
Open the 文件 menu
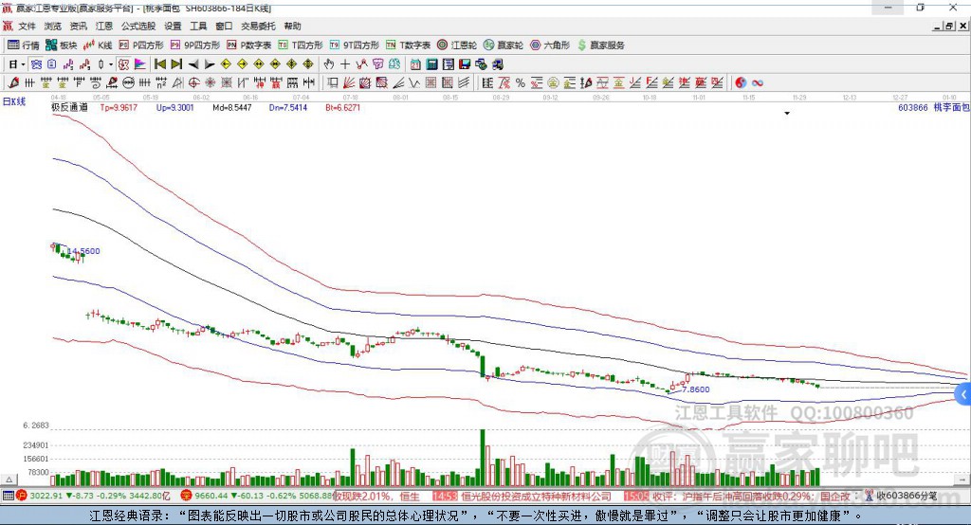click(x=27, y=26)
